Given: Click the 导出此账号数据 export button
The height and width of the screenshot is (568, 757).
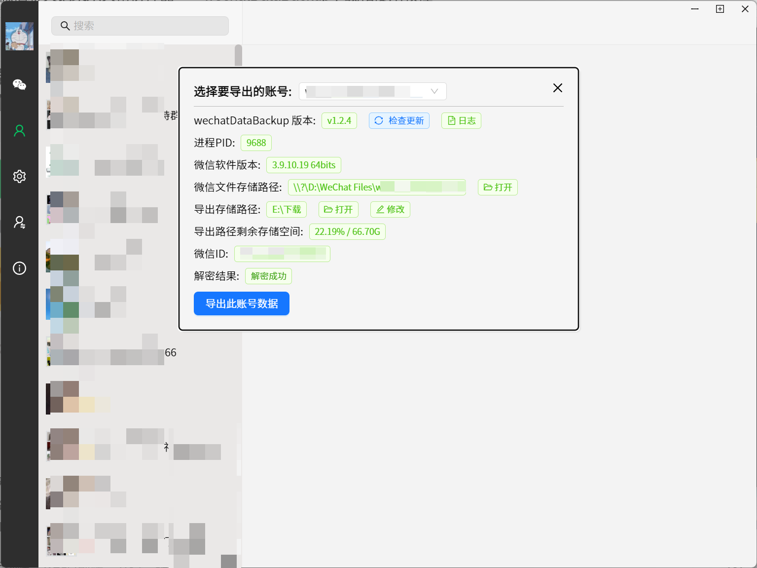Looking at the screenshot, I should (x=241, y=303).
